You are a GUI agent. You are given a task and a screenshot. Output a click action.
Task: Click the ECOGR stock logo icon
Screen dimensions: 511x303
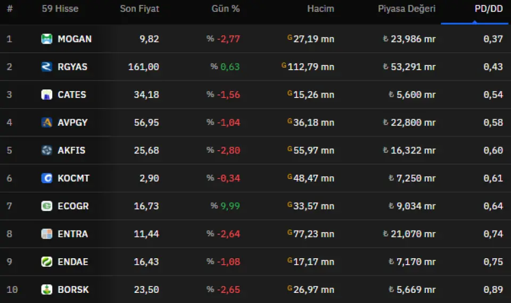pyautogui.click(x=47, y=206)
